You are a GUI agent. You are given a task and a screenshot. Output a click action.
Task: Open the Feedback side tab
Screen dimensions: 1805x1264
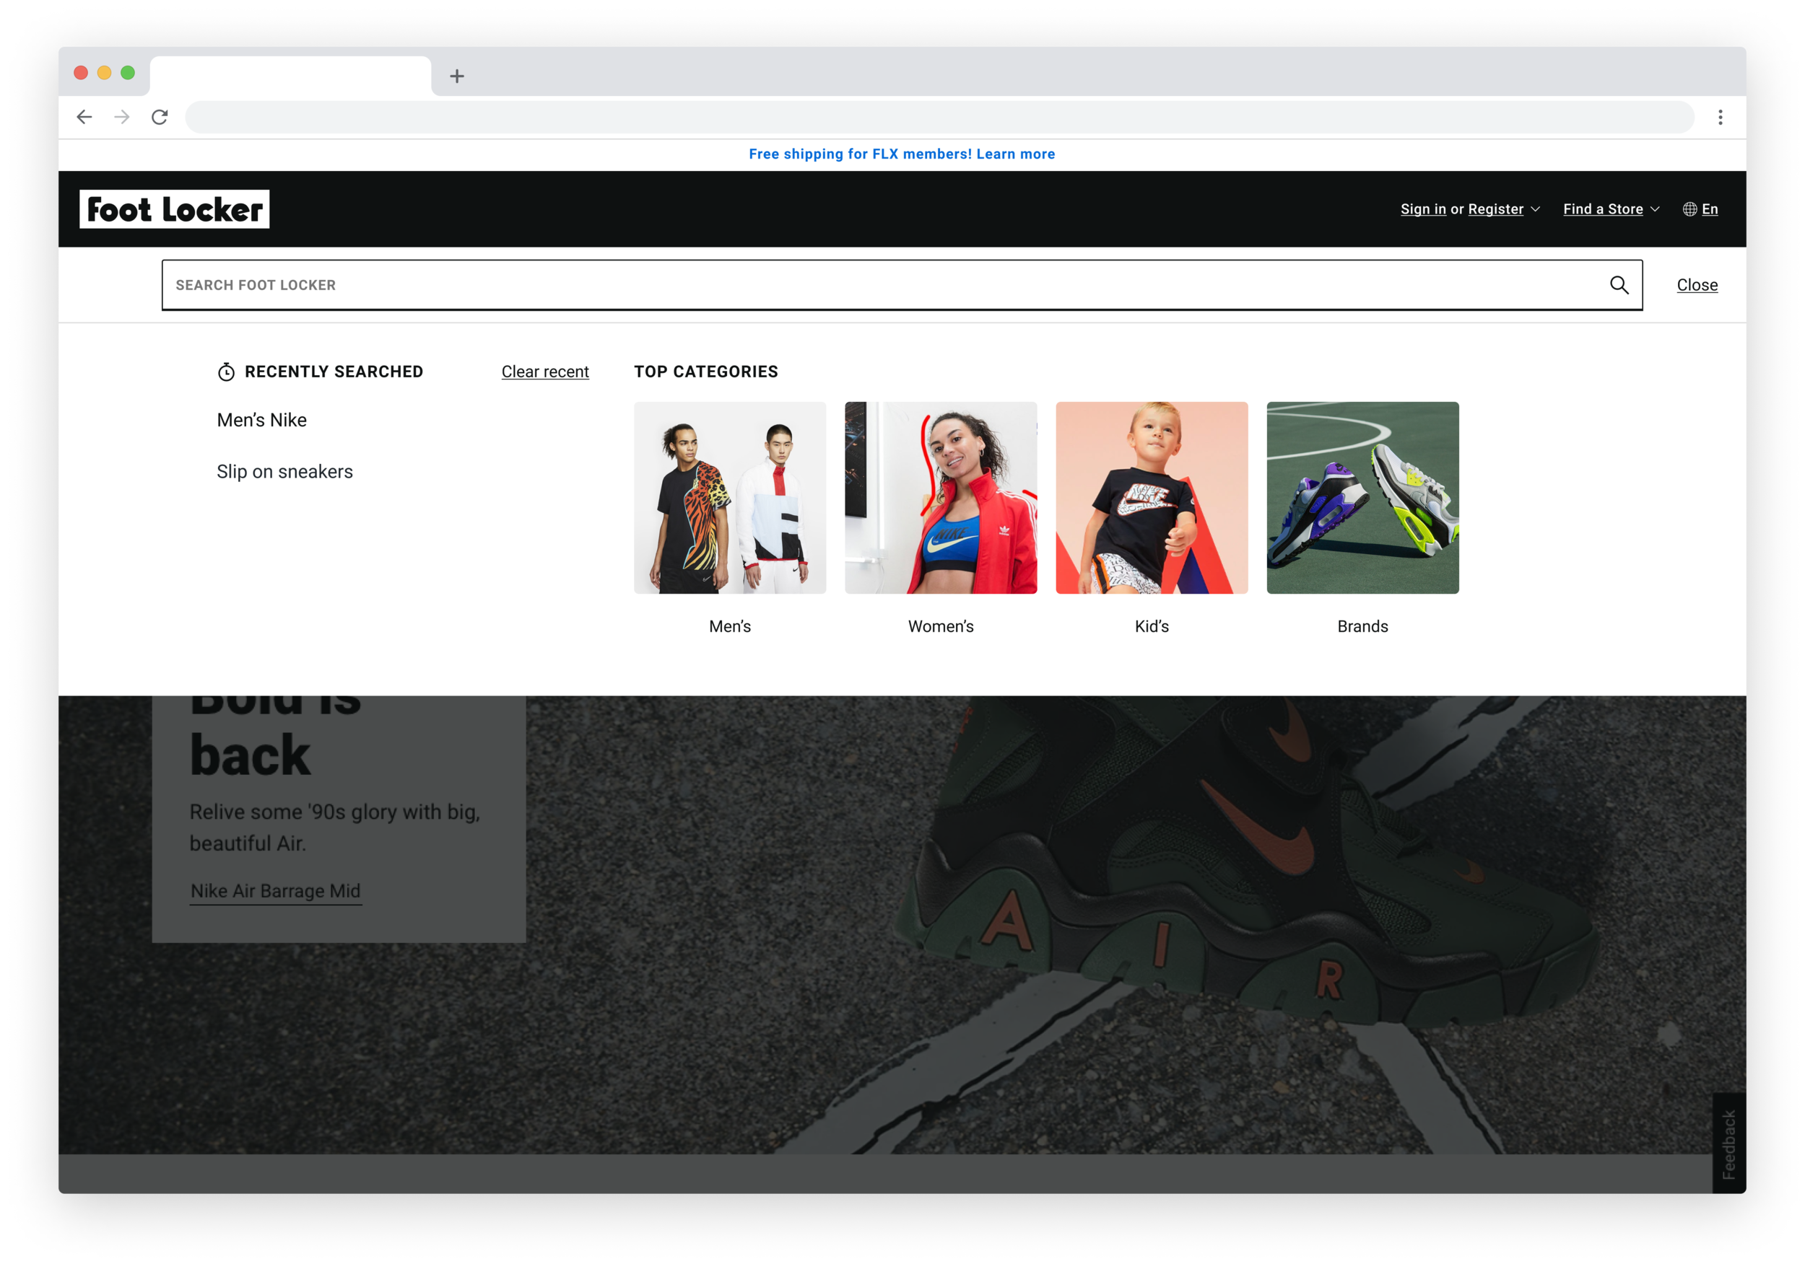1728,1143
